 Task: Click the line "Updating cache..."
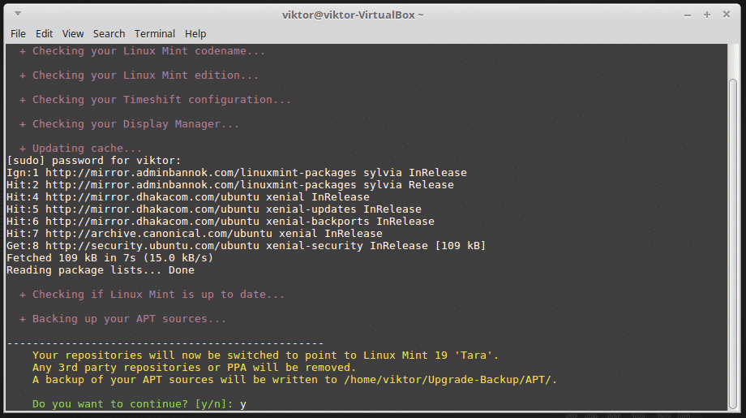(80, 148)
